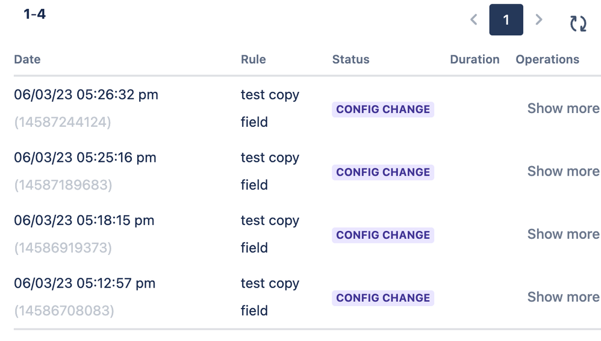This screenshot has height=341, width=601.
Task: Click the Rule column header
Action: 254,60
